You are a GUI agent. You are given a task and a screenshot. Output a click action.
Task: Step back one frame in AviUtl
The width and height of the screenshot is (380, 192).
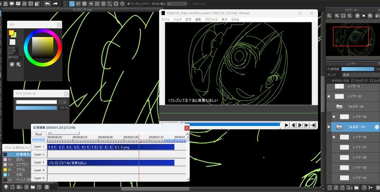[x=294, y=125]
